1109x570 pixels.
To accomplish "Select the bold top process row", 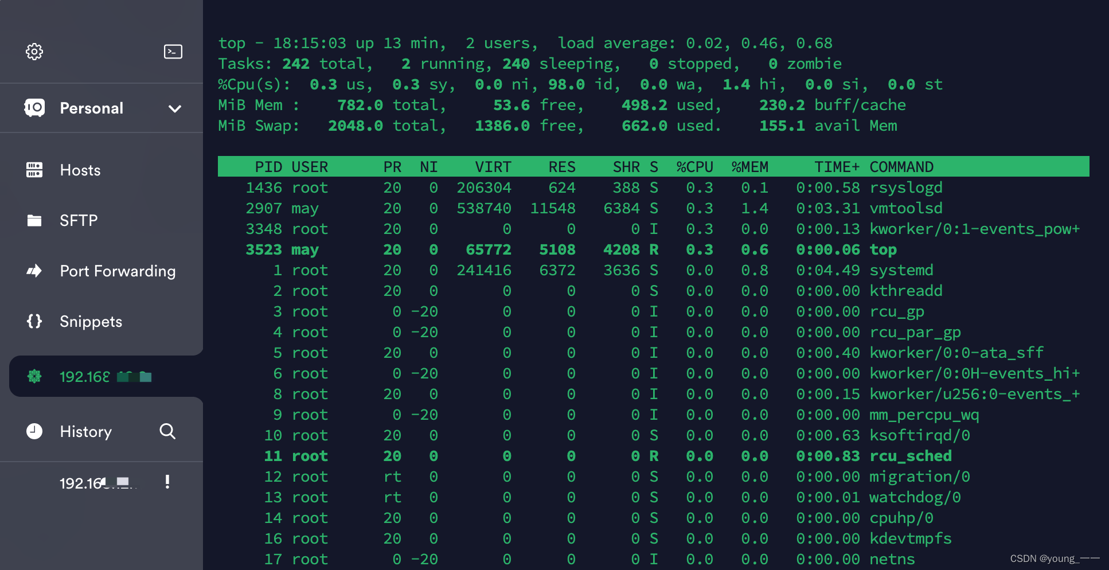I will 654,249.
